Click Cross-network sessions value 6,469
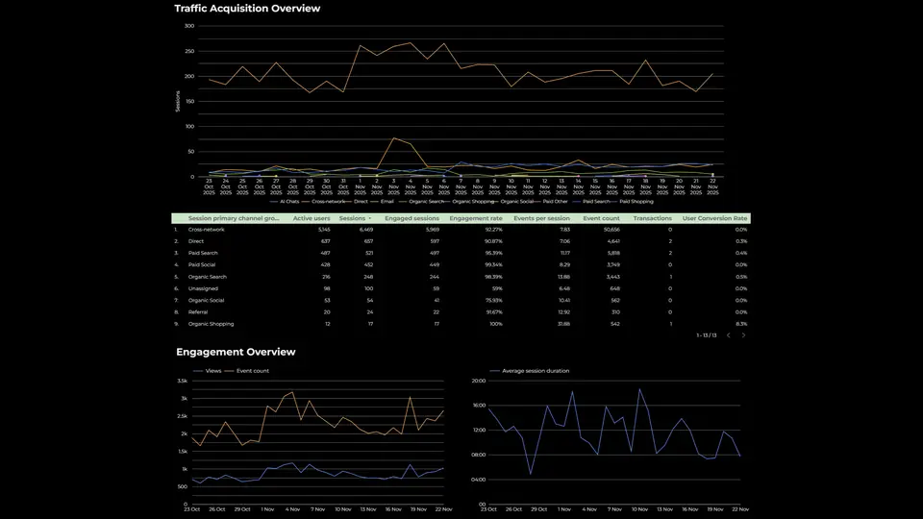The height and width of the screenshot is (519, 923). (366, 230)
